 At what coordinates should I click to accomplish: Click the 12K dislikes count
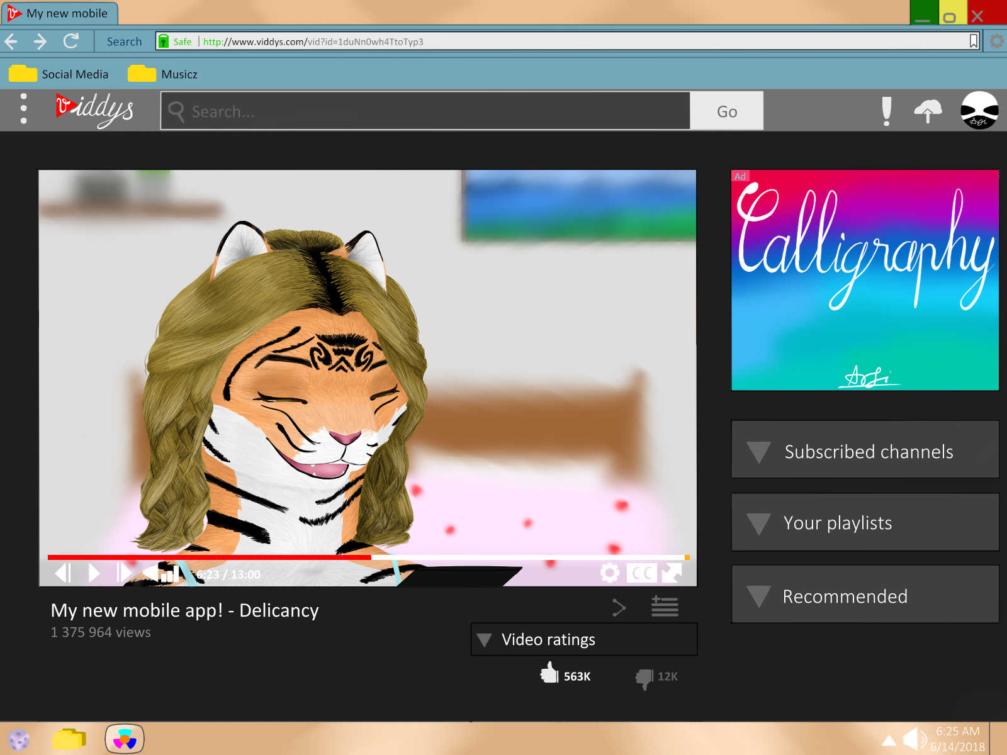click(668, 676)
